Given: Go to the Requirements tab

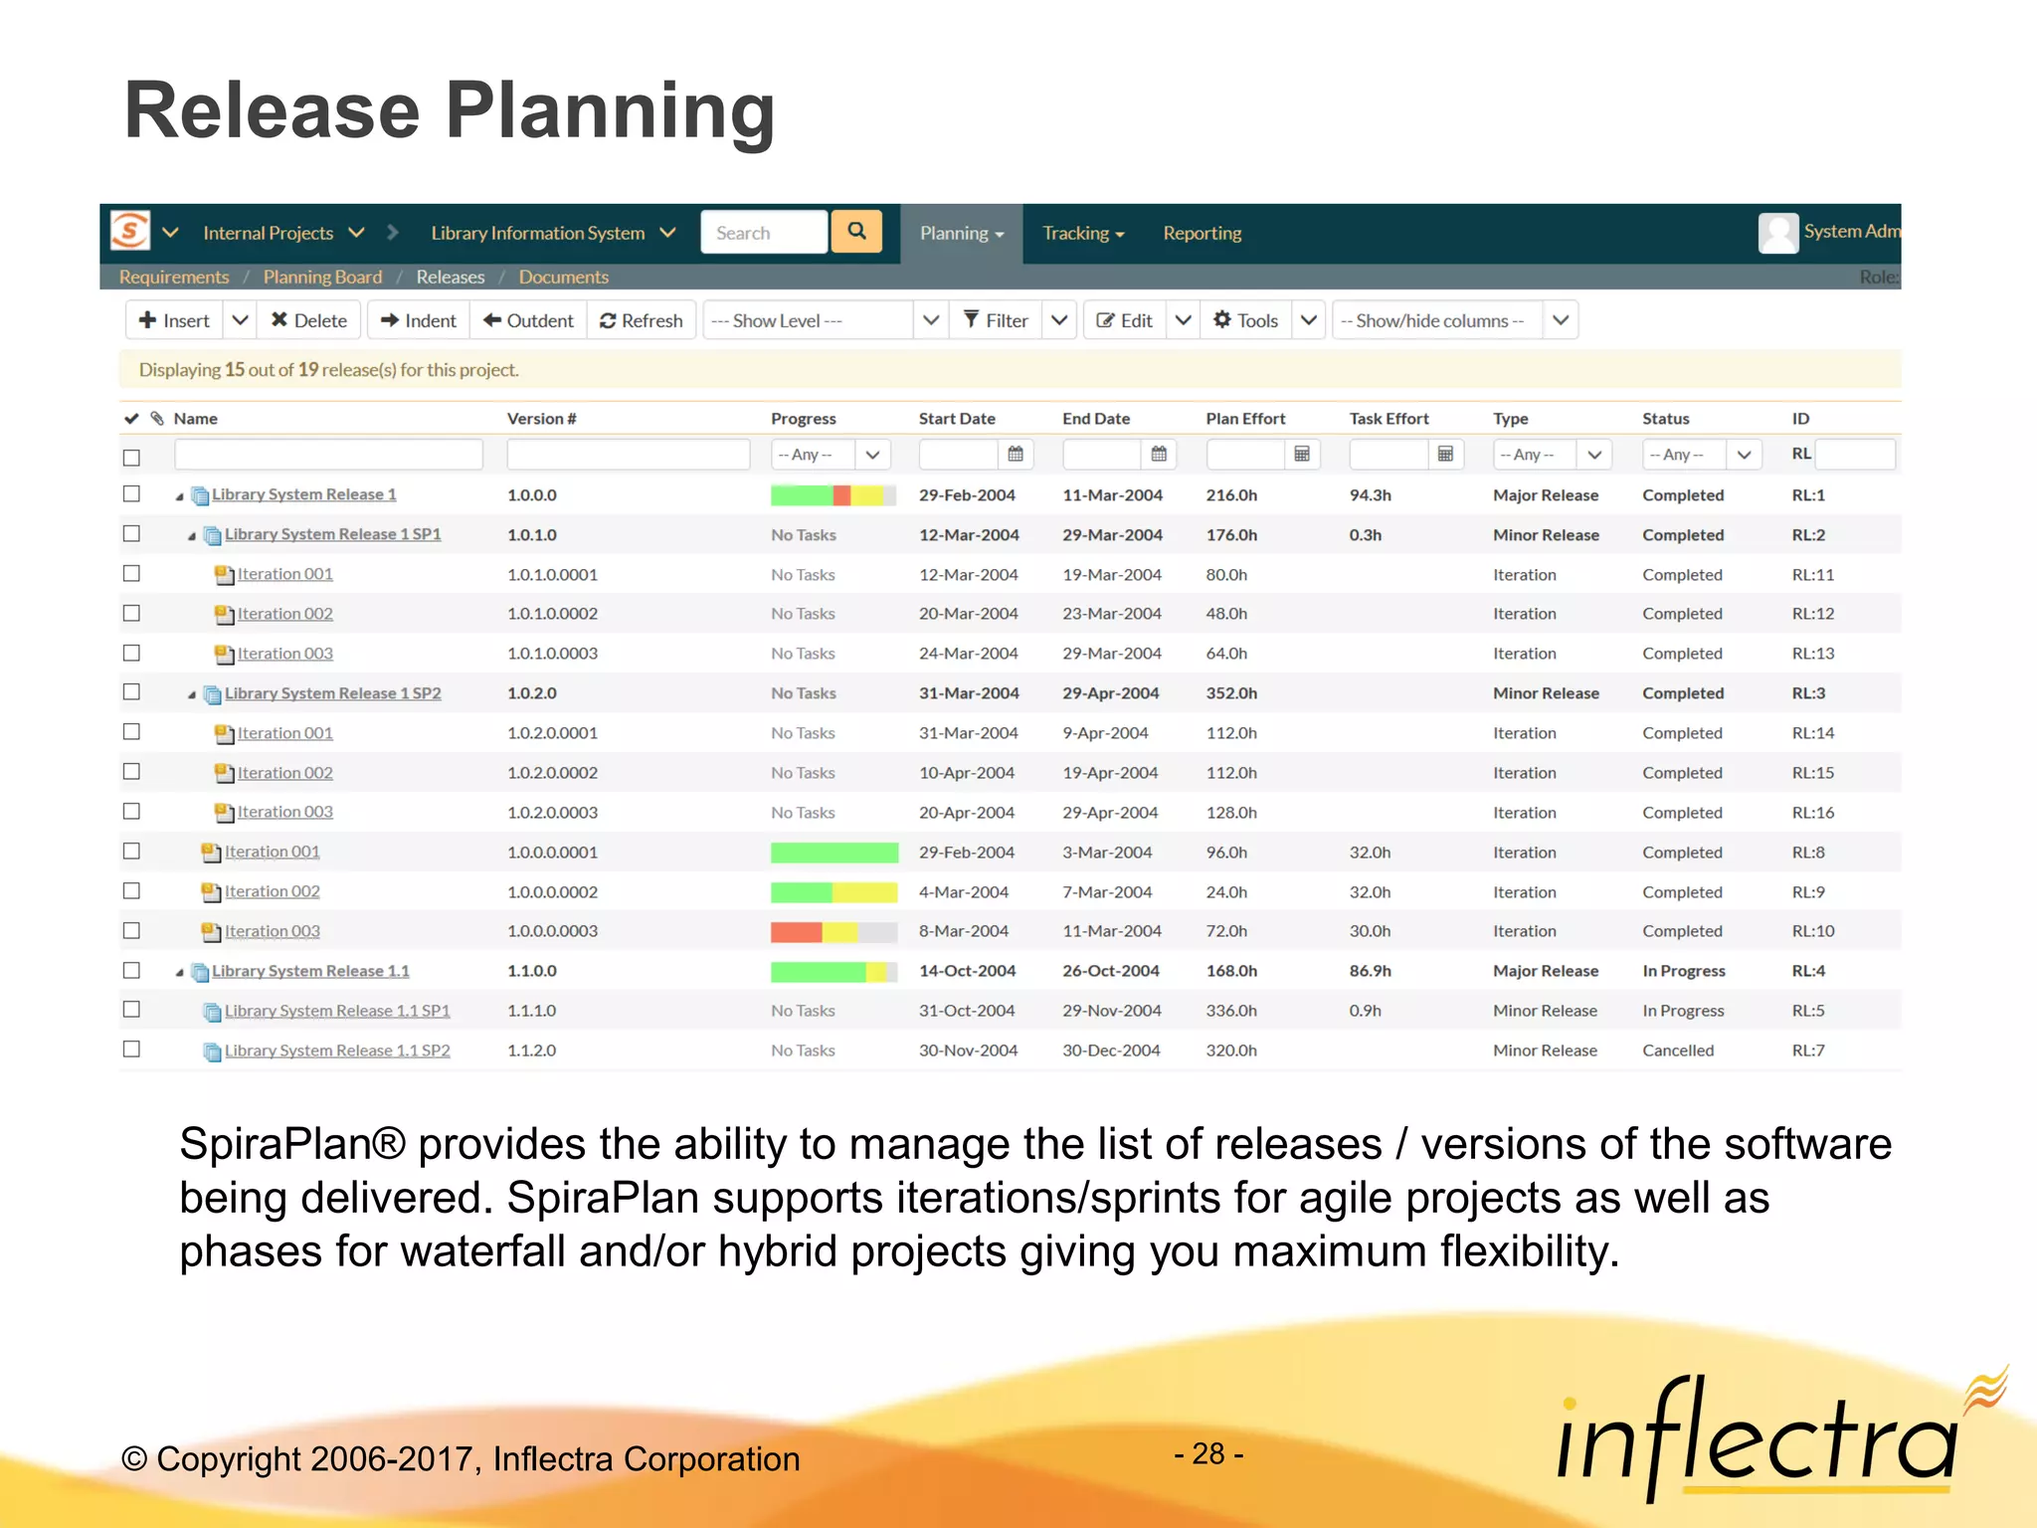Looking at the screenshot, I should 174,277.
